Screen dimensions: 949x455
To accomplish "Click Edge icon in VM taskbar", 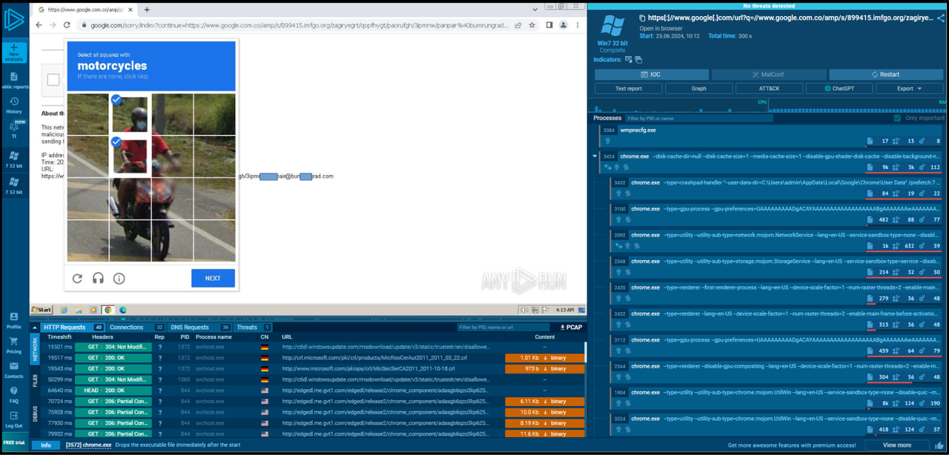I will pyautogui.click(x=123, y=310).
